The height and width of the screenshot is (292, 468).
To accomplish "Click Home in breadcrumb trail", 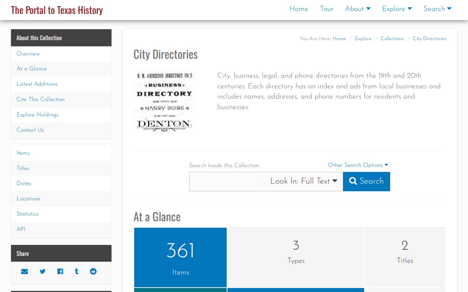I will [x=339, y=39].
